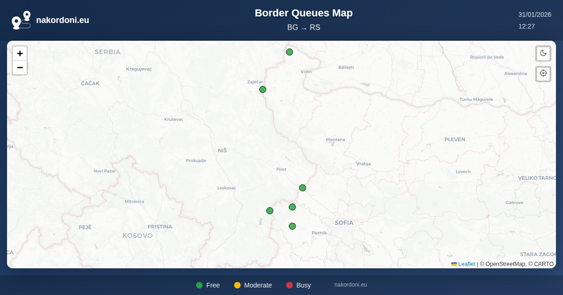Click the Sofia city label on map
The height and width of the screenshot is (295, 563).
[344, 222]
